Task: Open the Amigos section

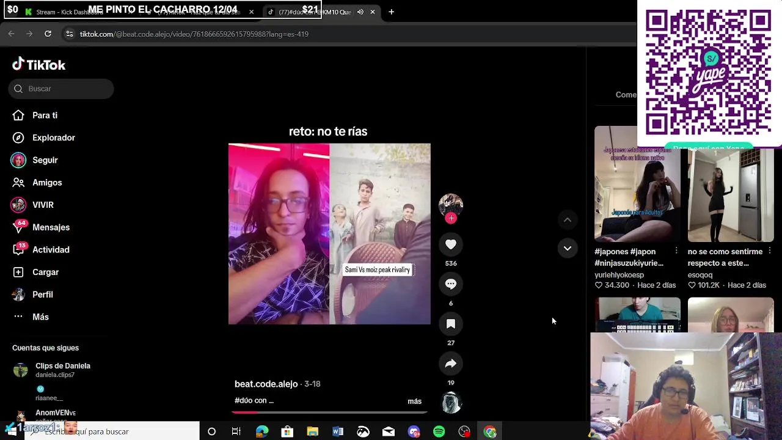Action: tap(37, 183)
